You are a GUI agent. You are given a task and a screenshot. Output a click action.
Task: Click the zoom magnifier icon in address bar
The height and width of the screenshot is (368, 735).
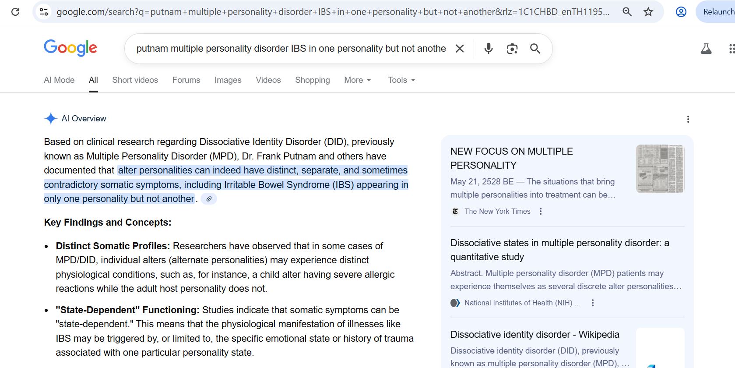tap(627, 12)
